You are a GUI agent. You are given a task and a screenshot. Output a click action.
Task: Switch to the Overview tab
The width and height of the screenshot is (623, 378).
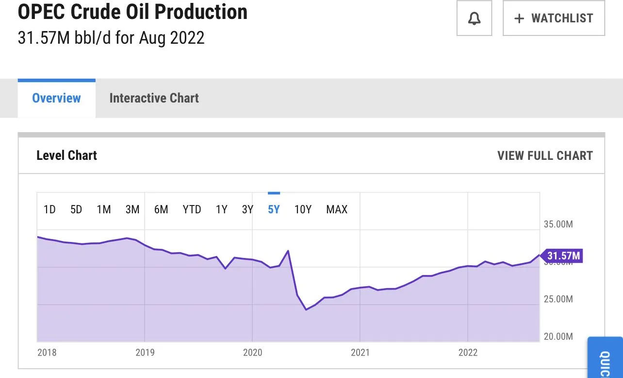point(56,98)
